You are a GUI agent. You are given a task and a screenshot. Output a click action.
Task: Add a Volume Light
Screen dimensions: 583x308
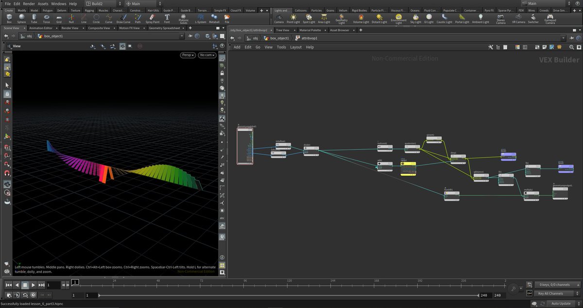pos(360,18)
